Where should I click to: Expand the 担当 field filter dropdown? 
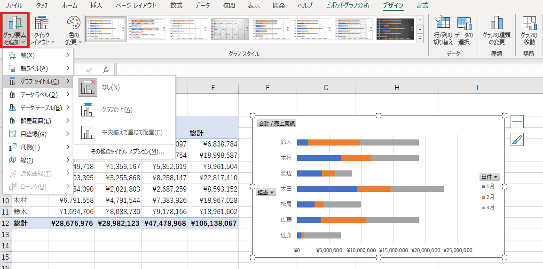(266, 192)
